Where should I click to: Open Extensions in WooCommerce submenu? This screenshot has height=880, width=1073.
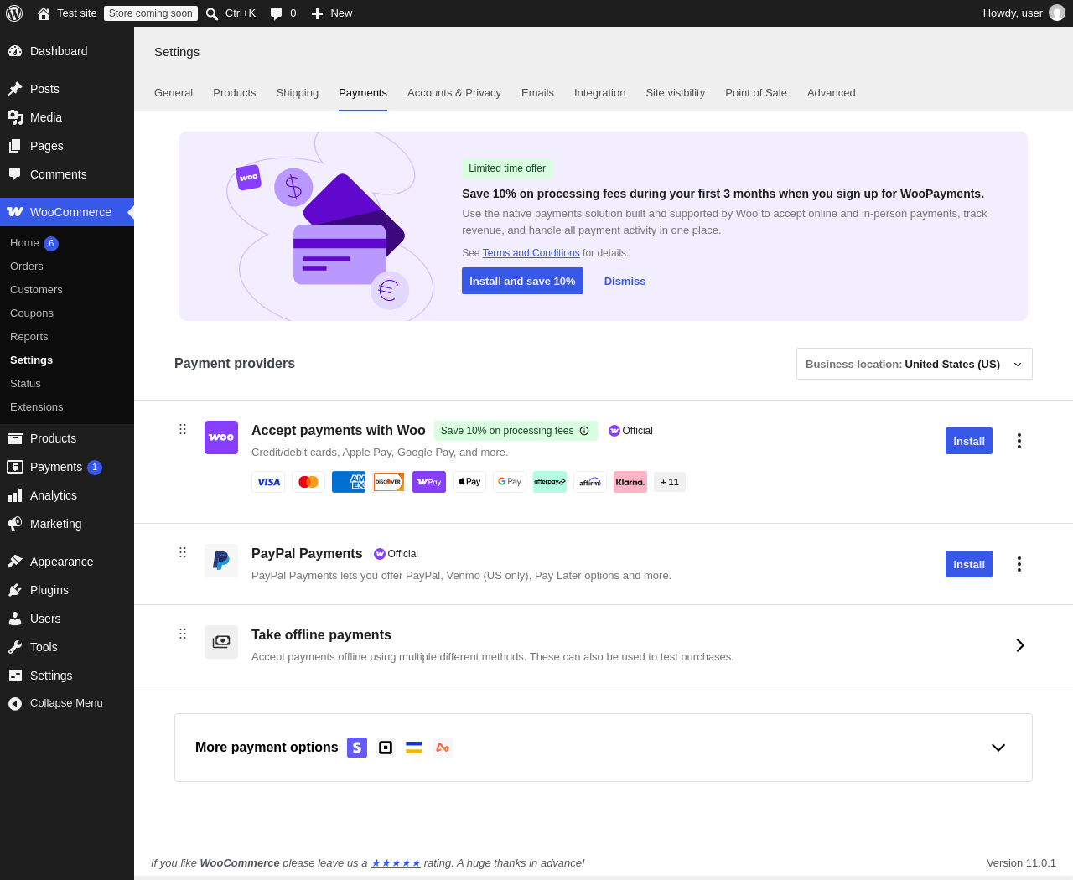click(37, 407)
